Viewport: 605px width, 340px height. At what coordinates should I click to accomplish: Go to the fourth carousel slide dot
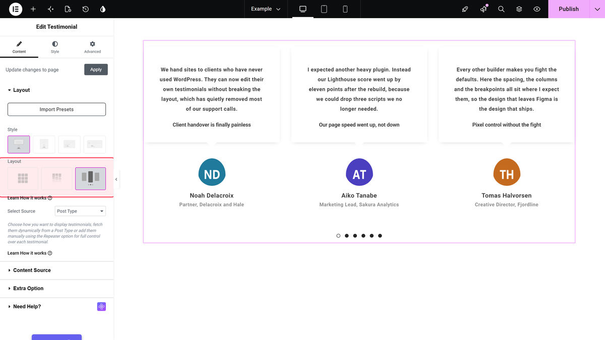[x=364, y=236]
